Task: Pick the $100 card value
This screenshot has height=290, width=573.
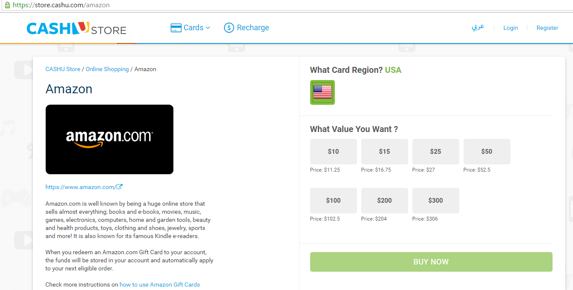Action: (x=333, y=201)
